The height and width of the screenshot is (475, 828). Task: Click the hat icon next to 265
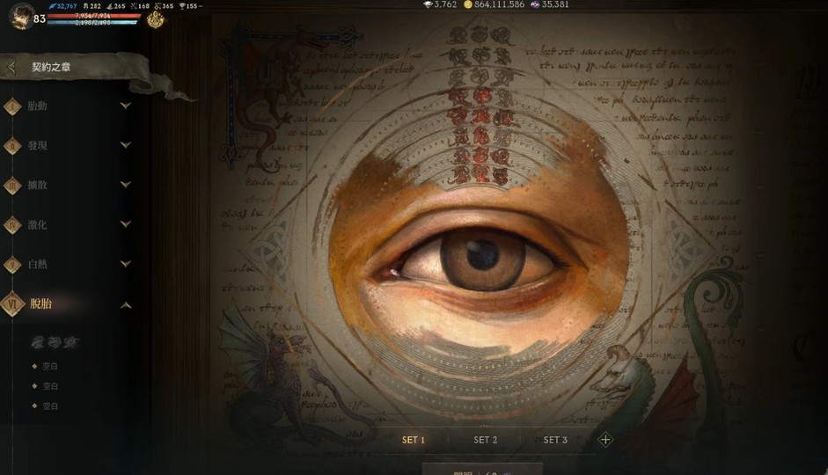110,6
